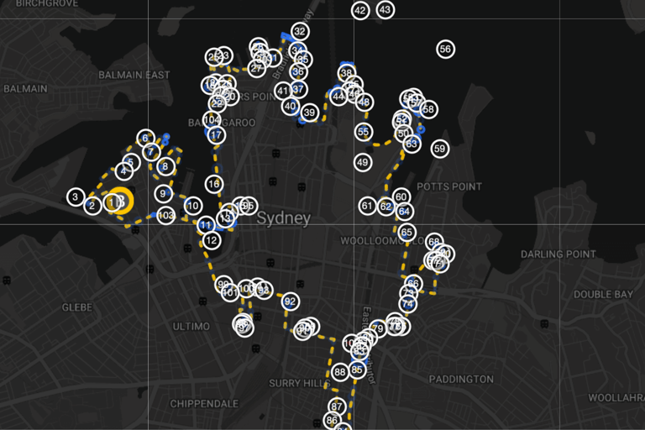Screen dimensions: 645x430
Task: Select map marker number 41
Action: coord(283,91)
